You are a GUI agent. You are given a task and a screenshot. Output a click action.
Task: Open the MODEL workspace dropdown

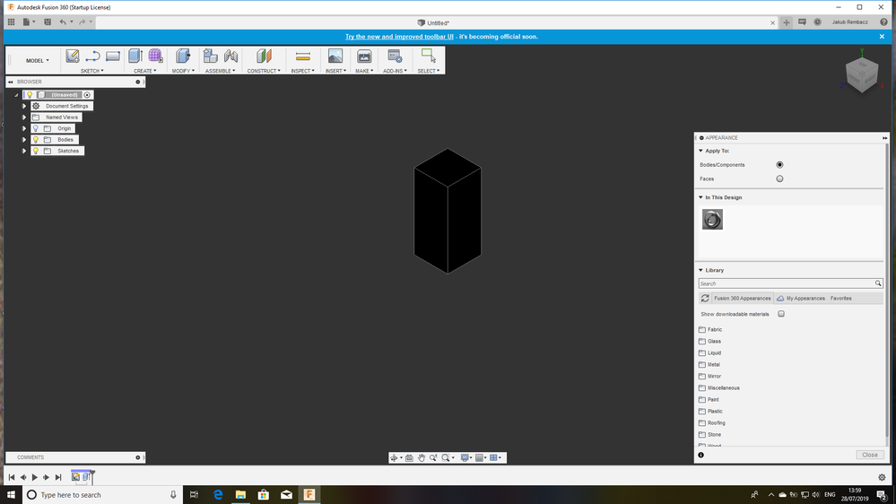pyautogui.click(x=37, y=60)
